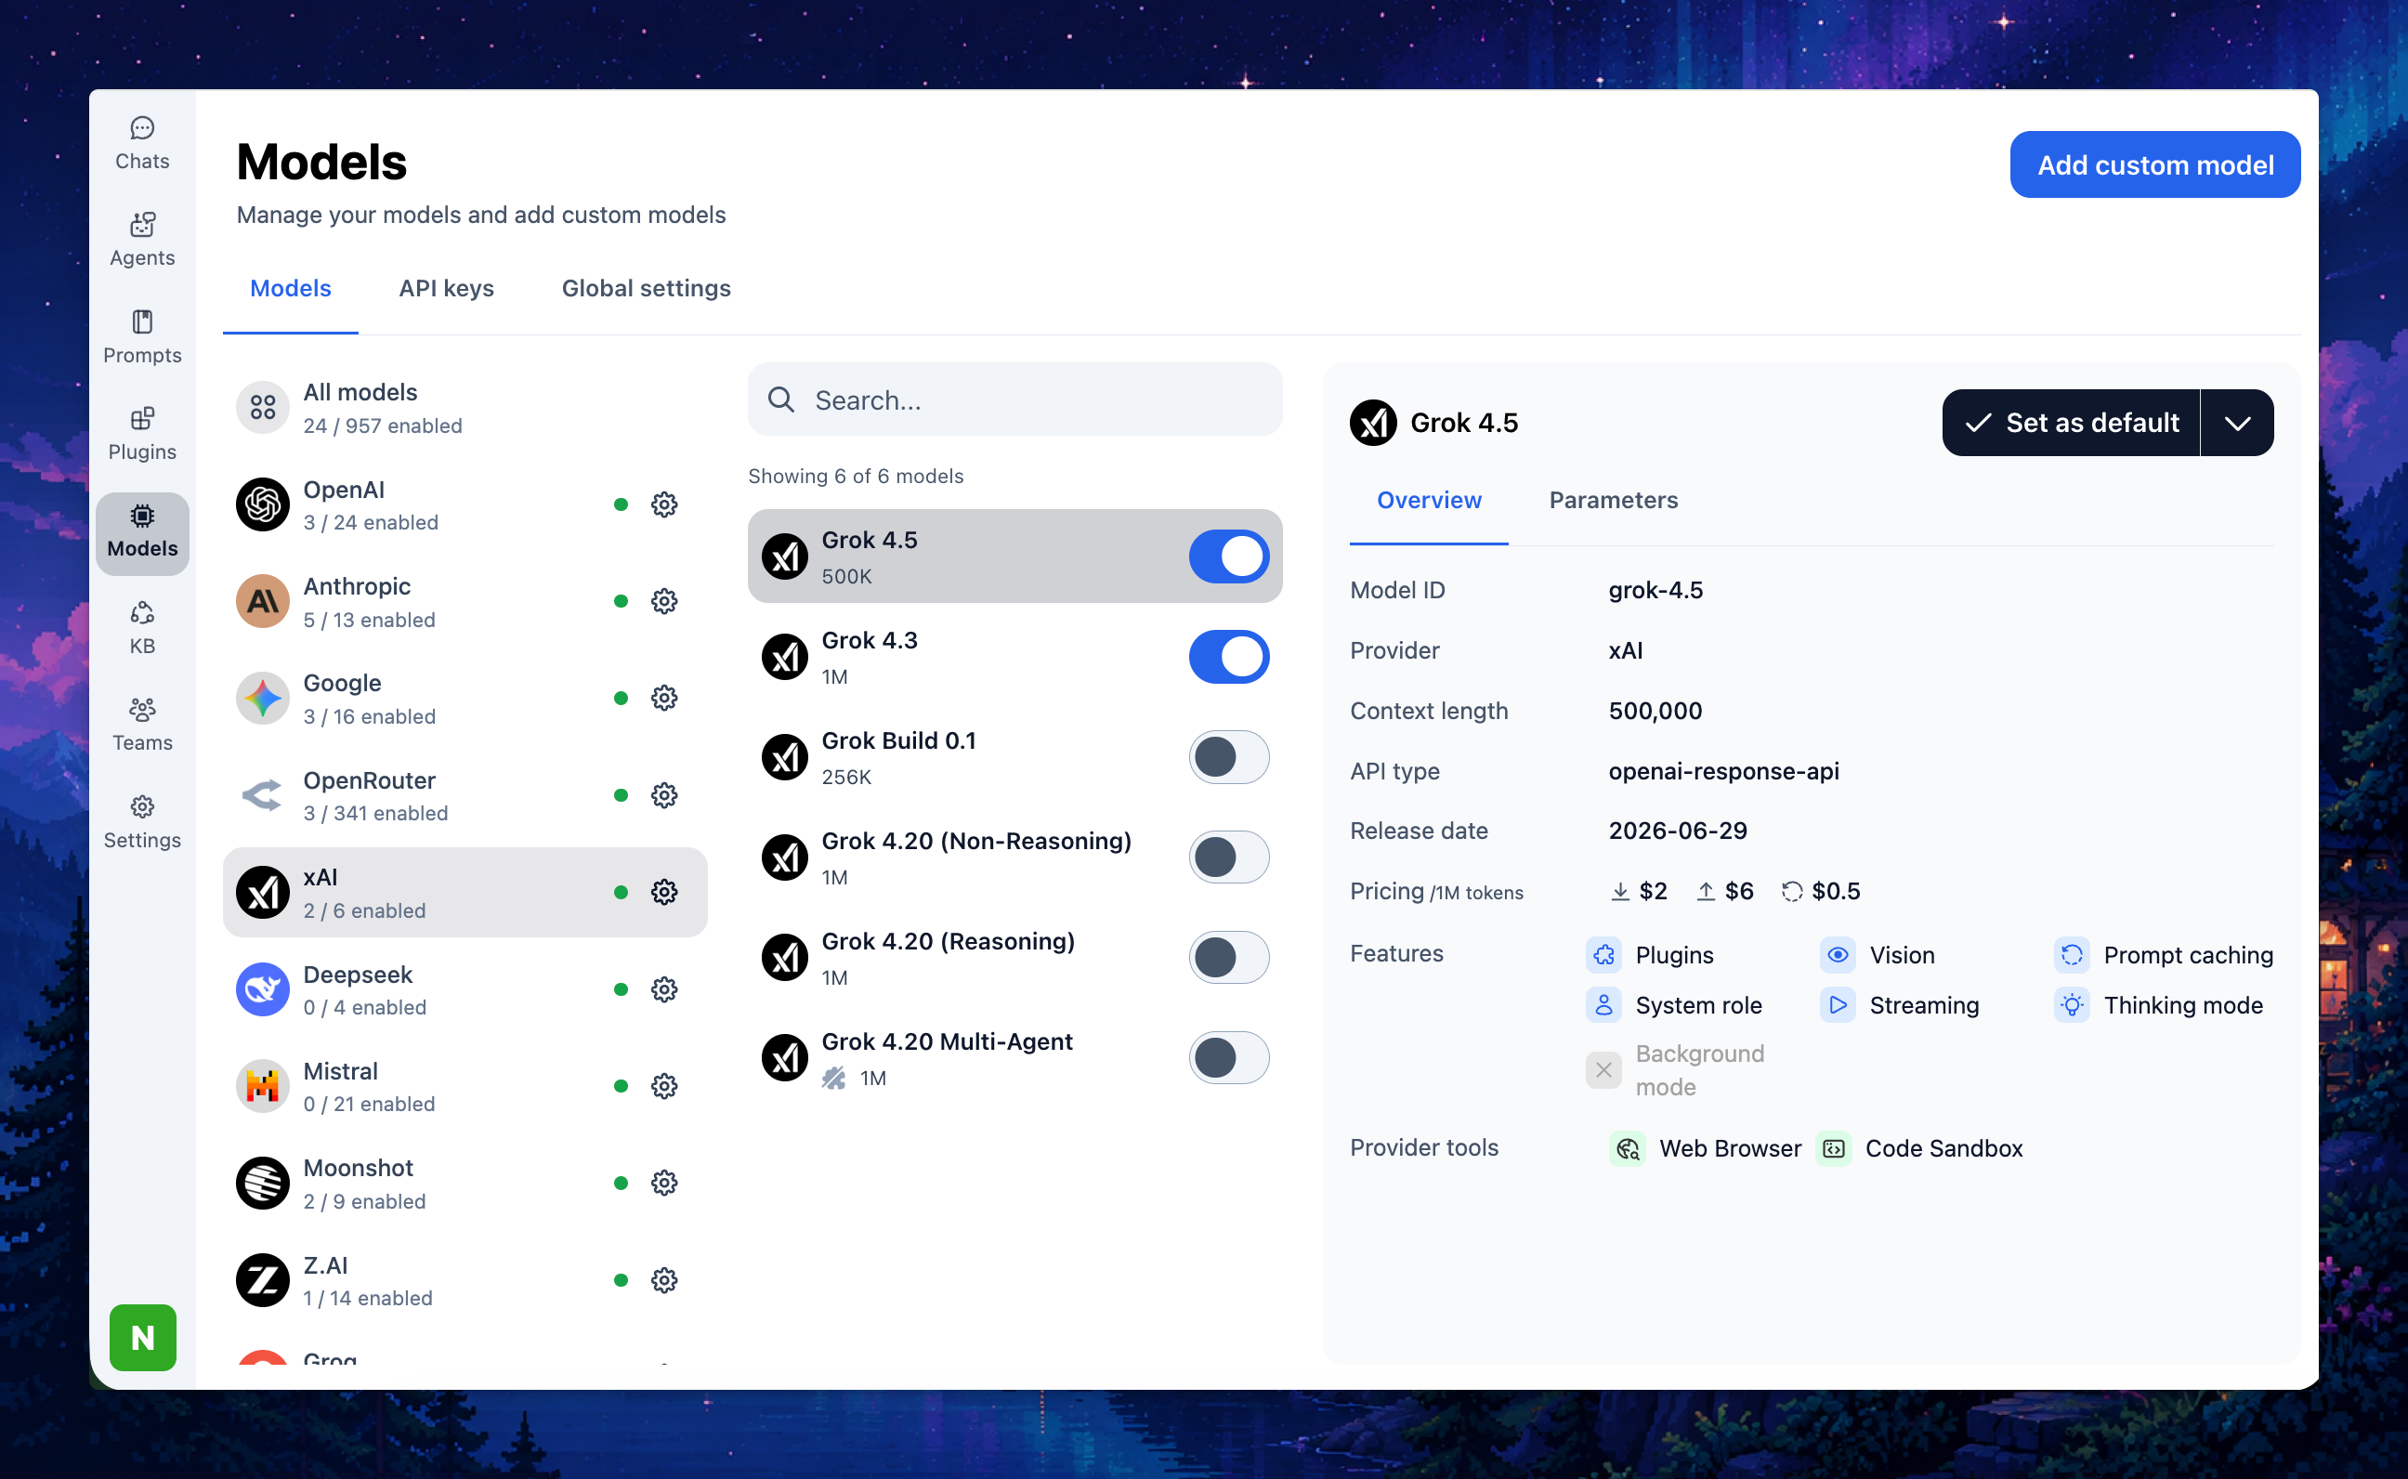Select the Grok Build 0.1 model name
The width and height of the screenshot is (2408, 1479).
click(899, 741)
